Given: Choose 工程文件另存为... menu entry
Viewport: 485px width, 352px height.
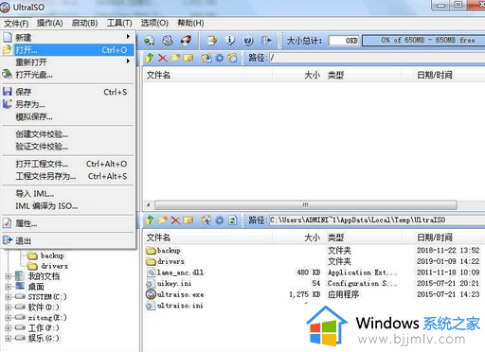Looking at the screenshot, I should click(x=68, y=176).
